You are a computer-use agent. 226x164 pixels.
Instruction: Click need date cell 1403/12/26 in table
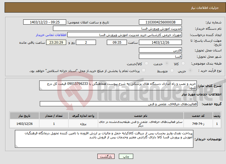[x=25, y=124]
